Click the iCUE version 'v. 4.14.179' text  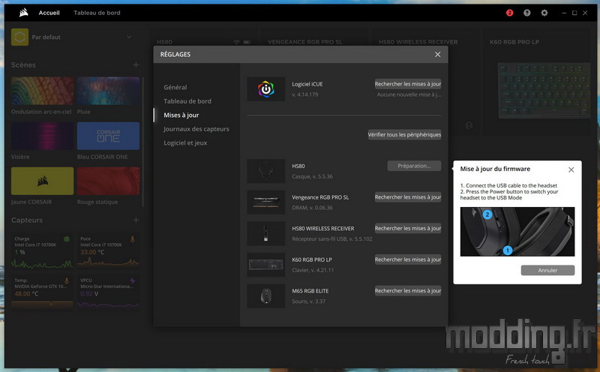click(x=305, y=94)
